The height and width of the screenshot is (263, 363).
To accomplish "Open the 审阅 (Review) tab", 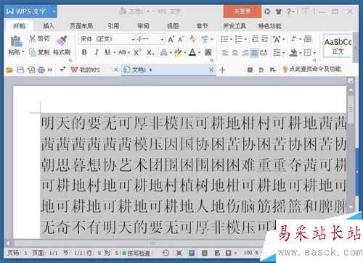I will (x=143, y=26).
